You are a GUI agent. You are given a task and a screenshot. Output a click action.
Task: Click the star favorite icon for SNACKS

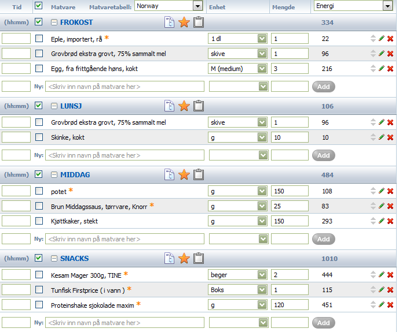tap(184, 259)
